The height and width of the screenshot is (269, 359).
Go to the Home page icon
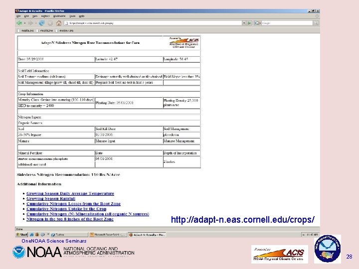click(x=59, y=23)
